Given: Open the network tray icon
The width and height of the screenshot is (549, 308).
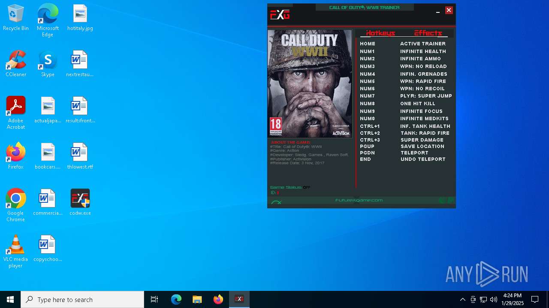Looking at the screenshot, I should (x=483, y=299).
